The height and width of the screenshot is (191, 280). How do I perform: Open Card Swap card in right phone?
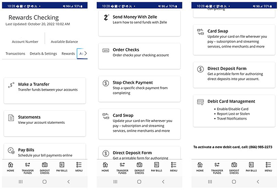point(234,40)
